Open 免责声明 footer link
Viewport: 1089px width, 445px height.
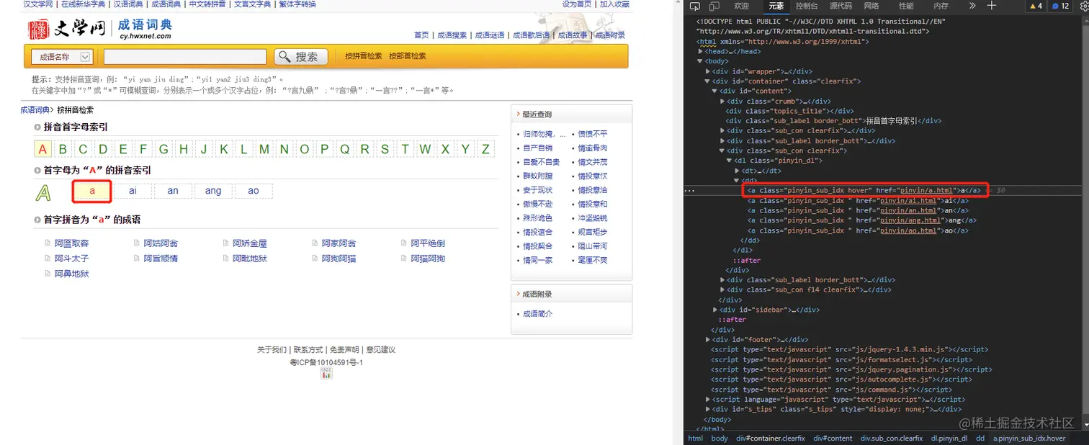(x=344, y=350)
